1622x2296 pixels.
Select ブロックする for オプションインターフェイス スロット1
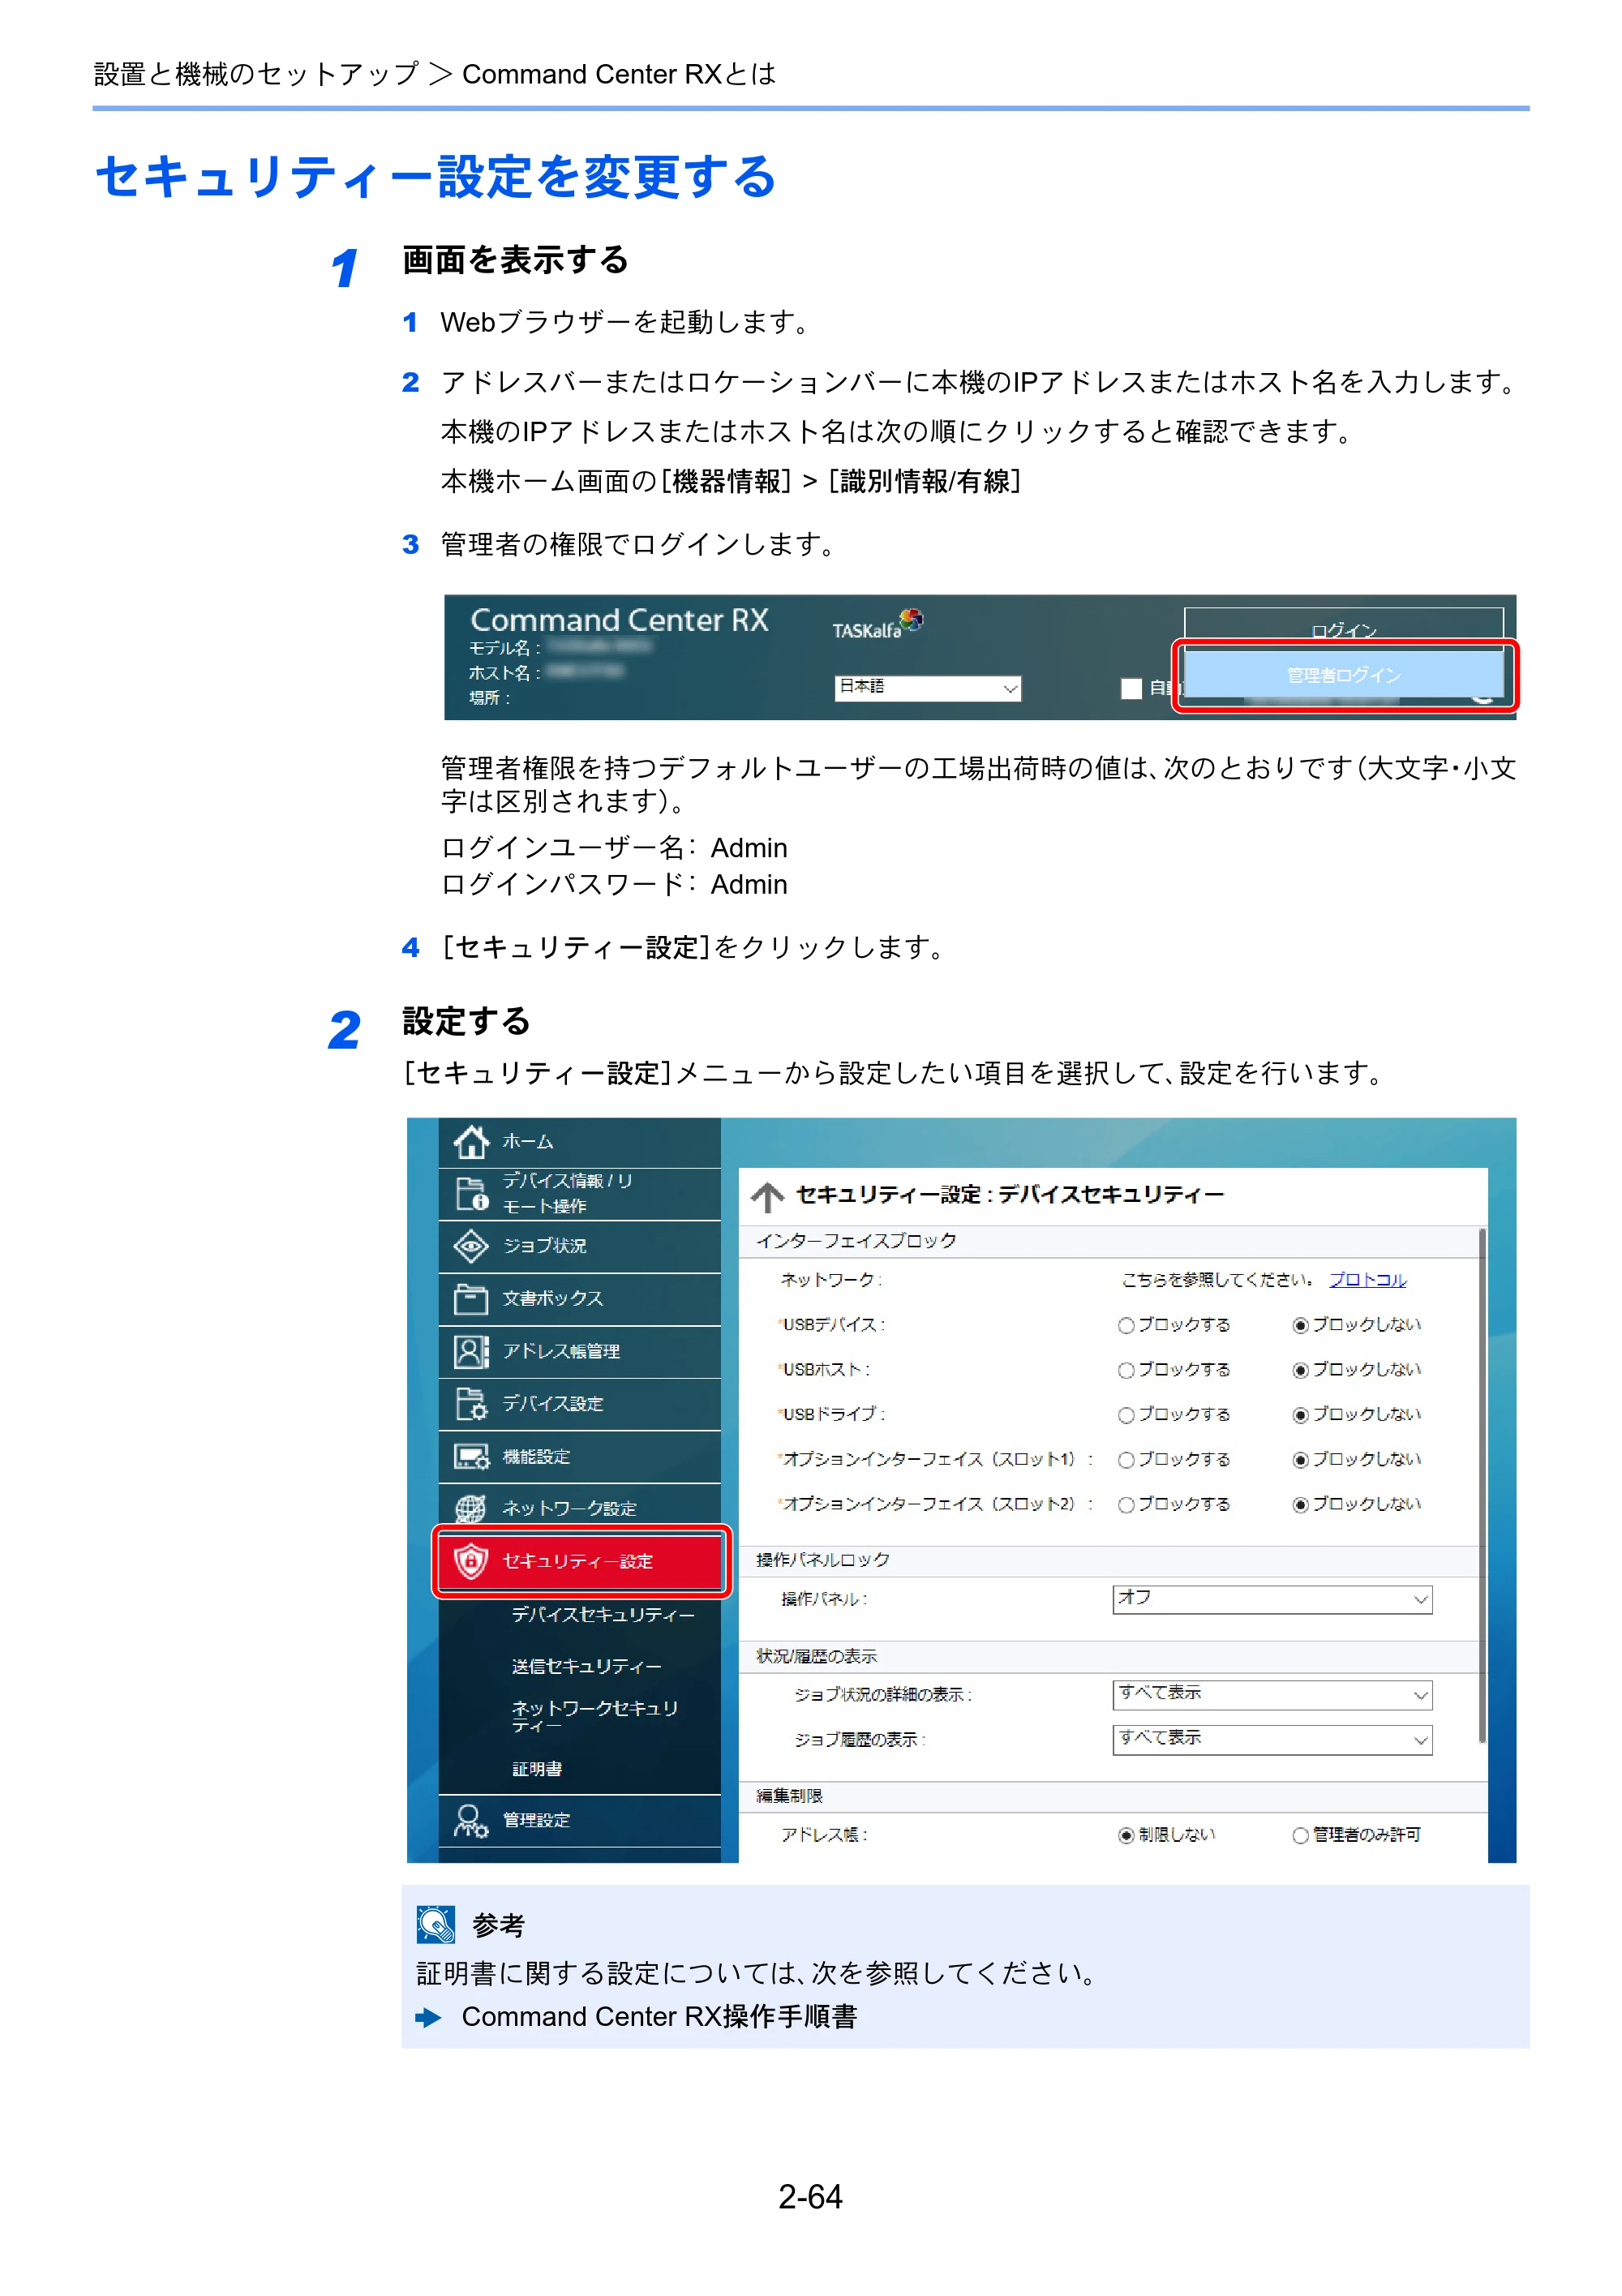1126,1461
